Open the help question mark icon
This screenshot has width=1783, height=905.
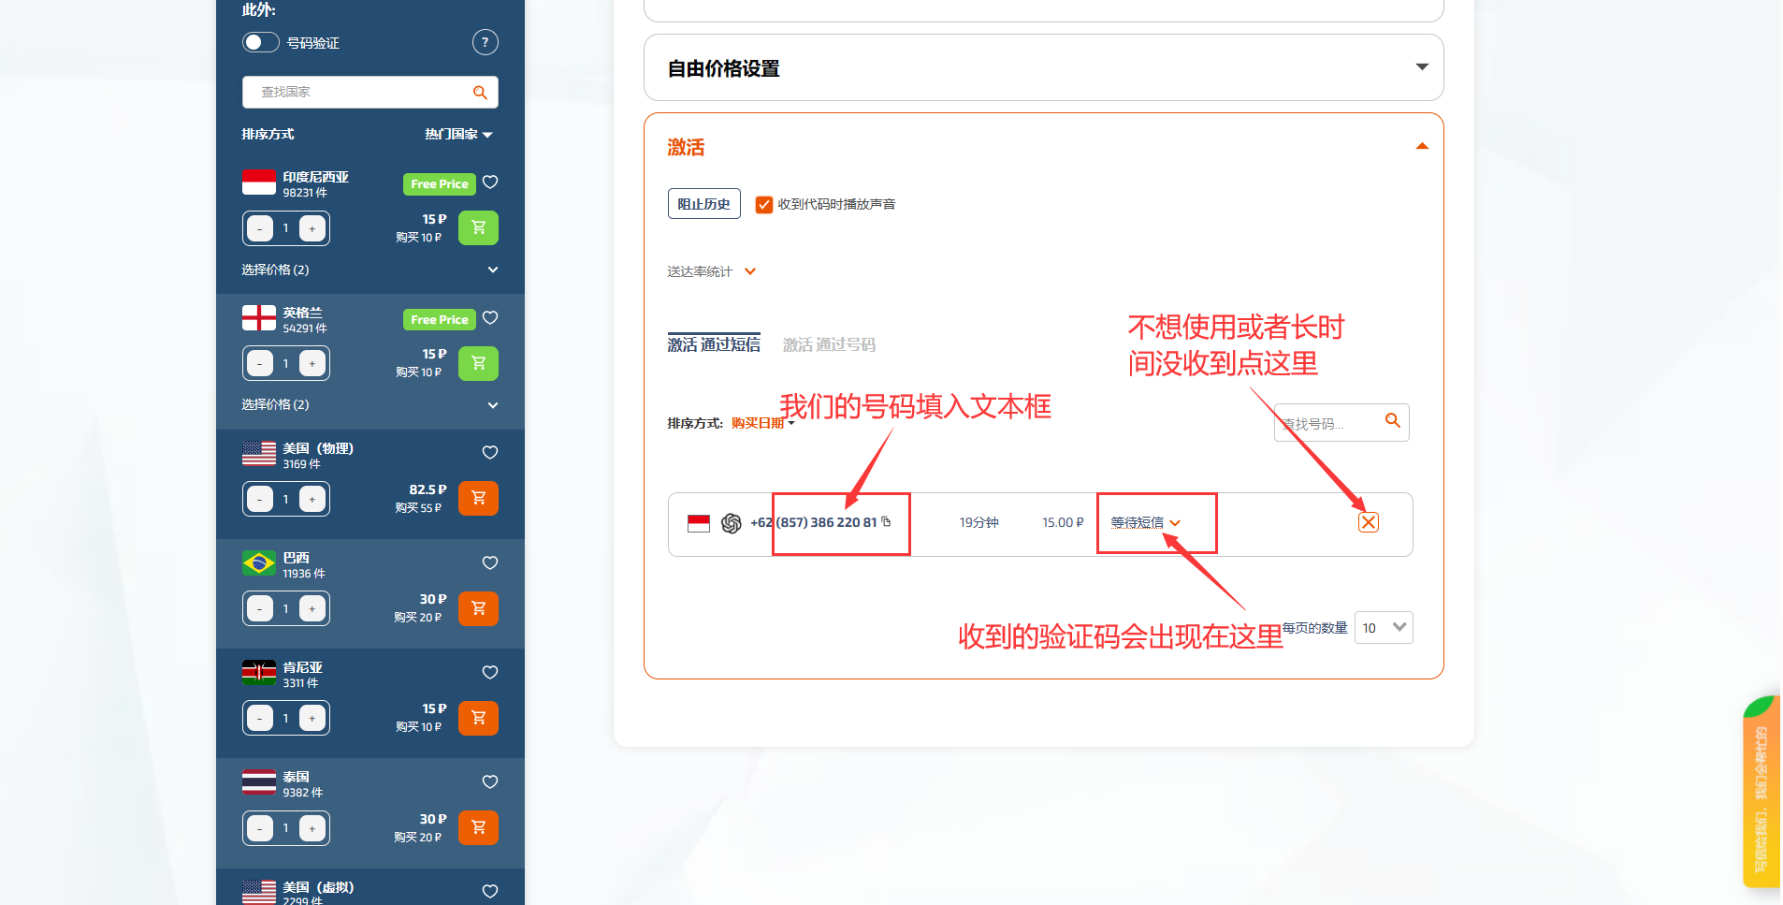(485, 42)
